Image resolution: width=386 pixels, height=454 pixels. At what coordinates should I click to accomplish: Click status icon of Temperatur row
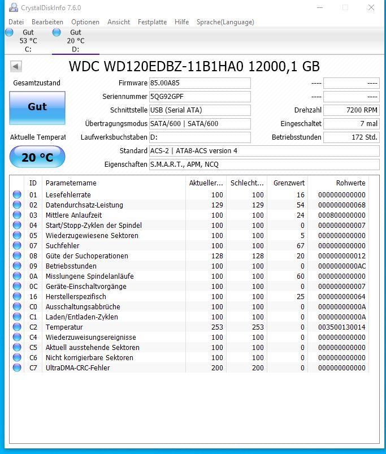(x=17, y=327)
